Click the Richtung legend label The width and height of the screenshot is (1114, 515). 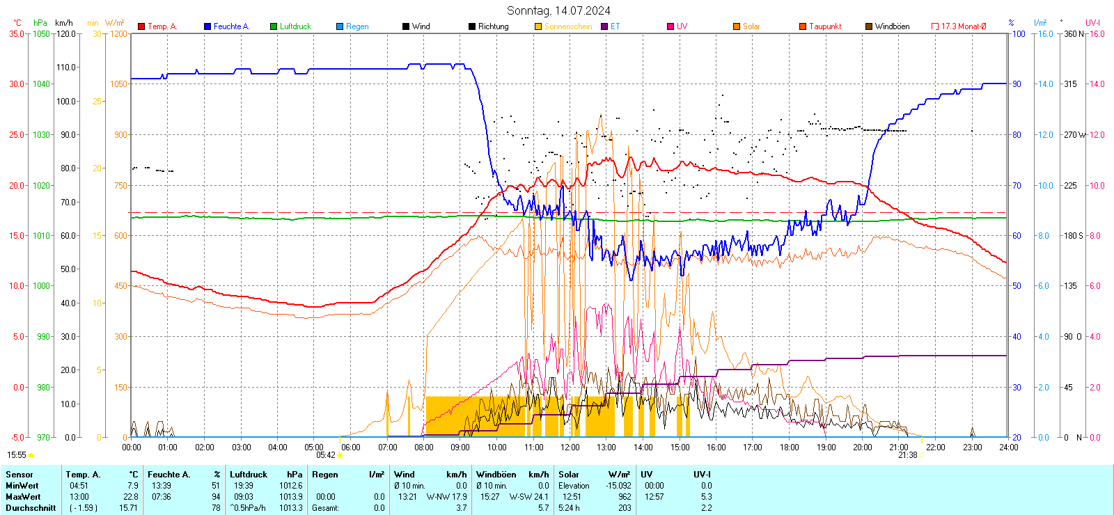pyautogui.click(x=493, y=26)
